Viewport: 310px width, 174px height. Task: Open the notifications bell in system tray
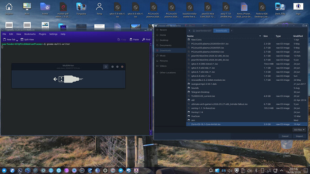coord(211,170)
